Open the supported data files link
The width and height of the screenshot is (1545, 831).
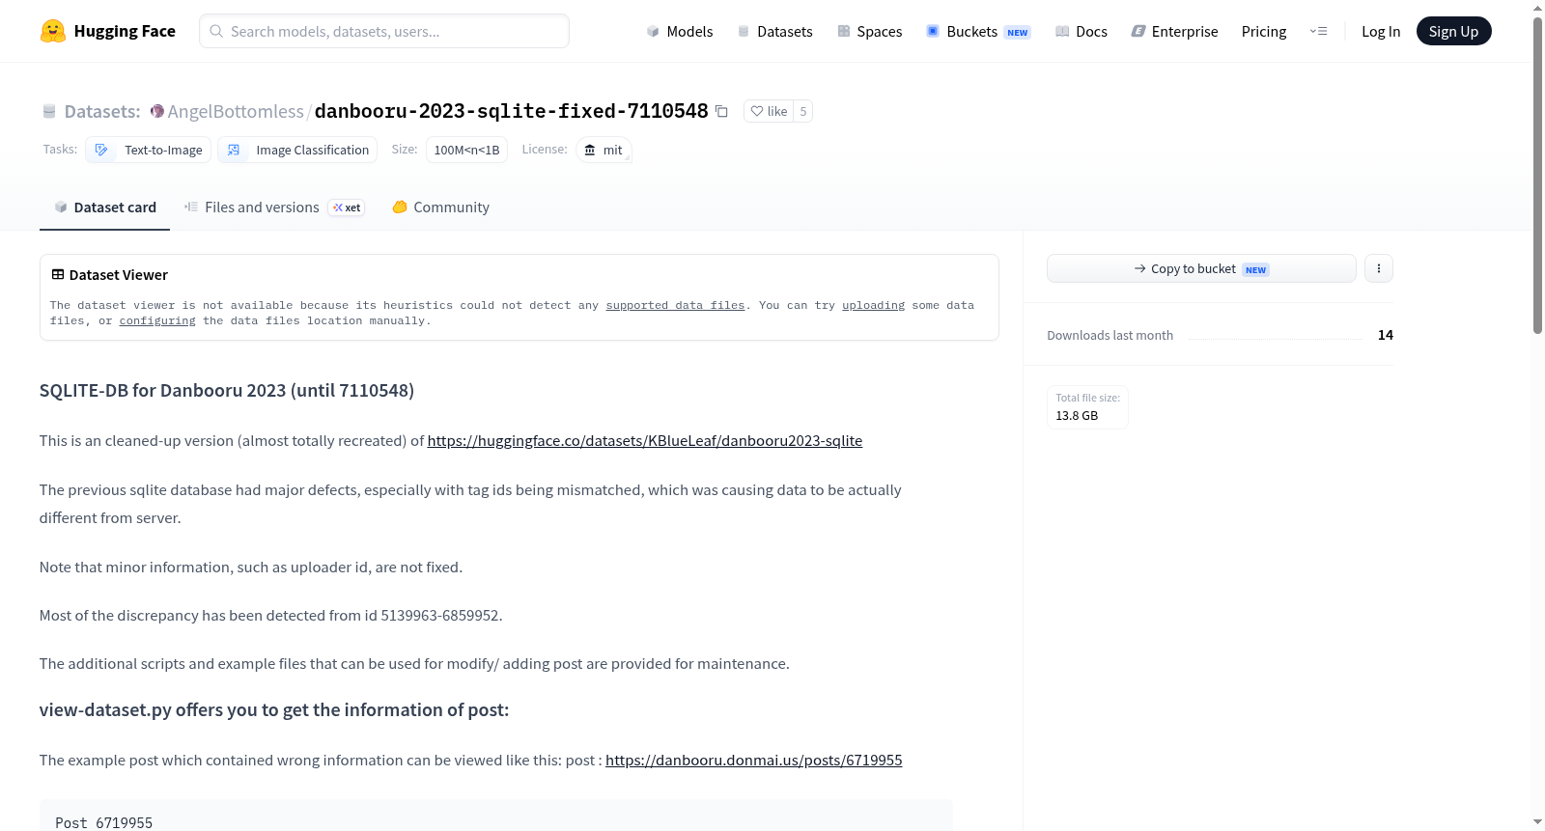click(x=675, y=305)
